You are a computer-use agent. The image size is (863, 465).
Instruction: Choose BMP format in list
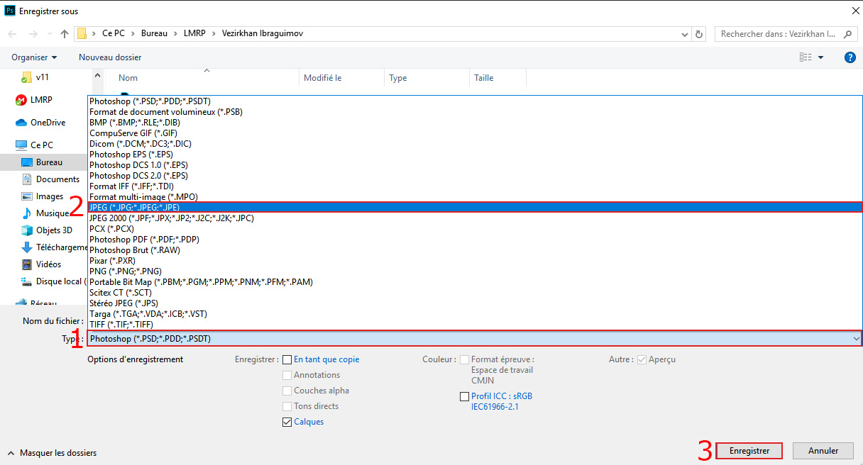click(474, 123)
